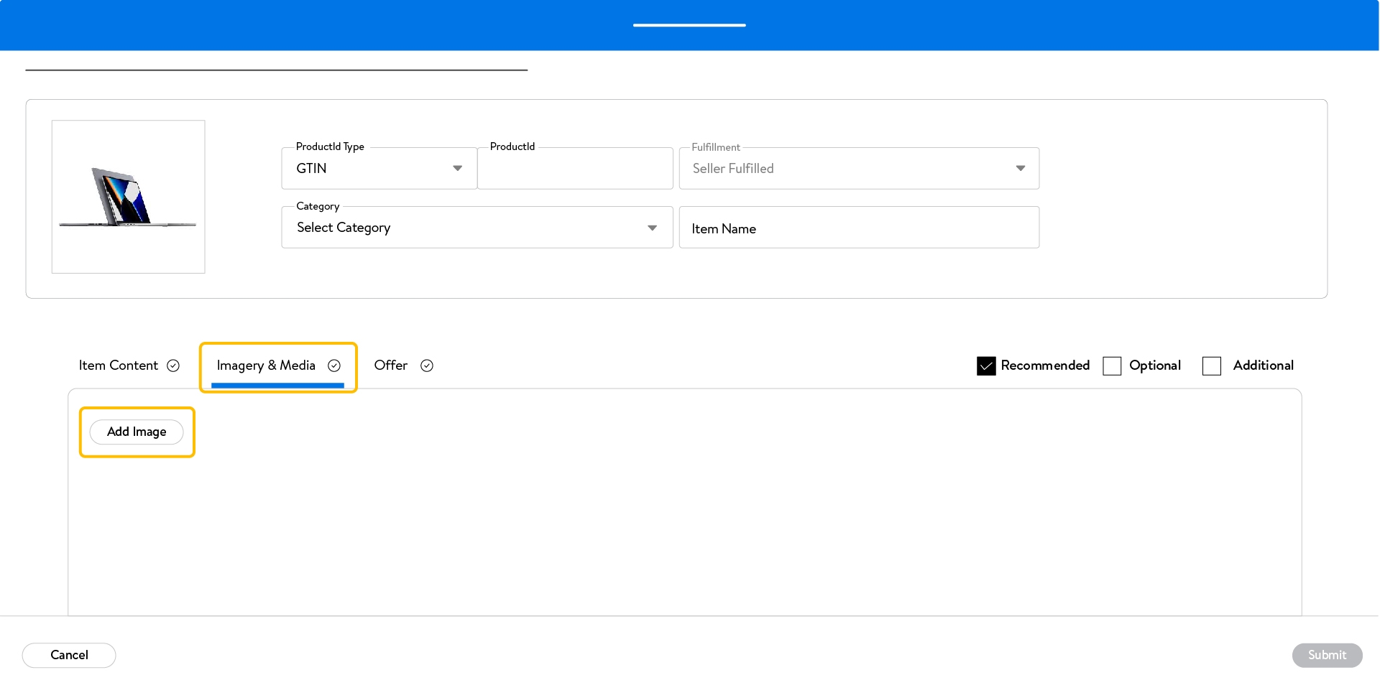Click the Submit button

(x=1327, y=656)
